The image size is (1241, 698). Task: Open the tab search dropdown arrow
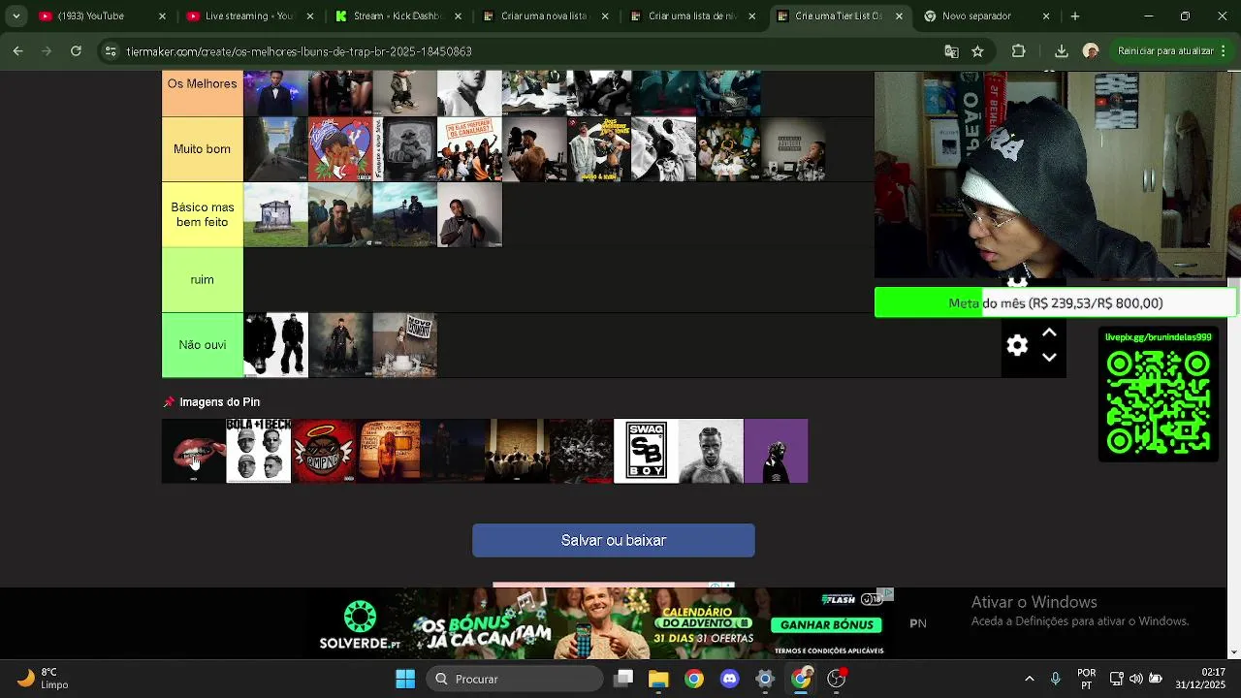[x=16, y=16]
